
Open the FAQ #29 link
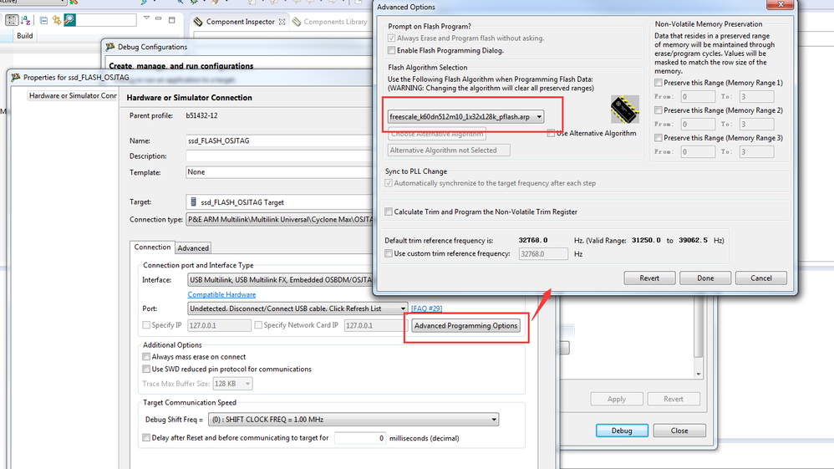(426, 308)
